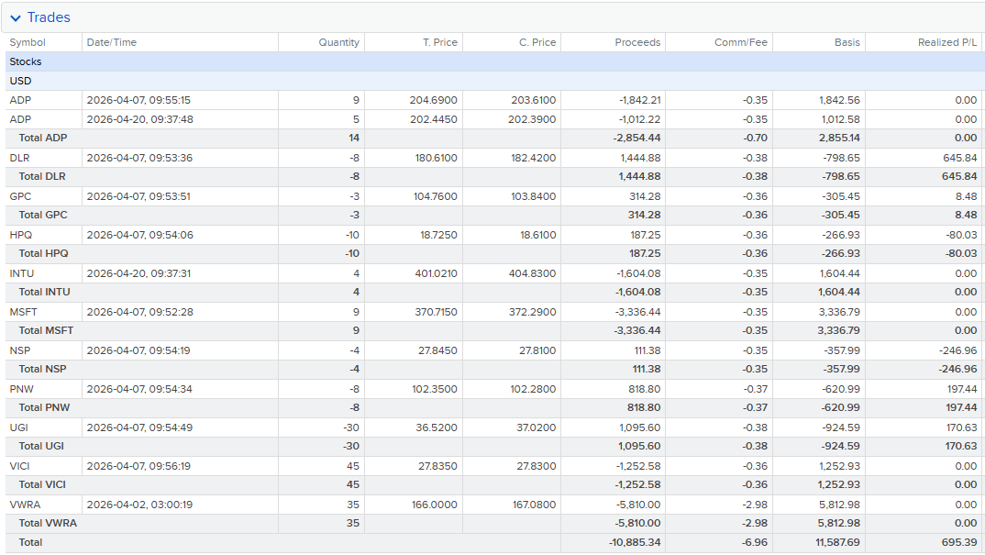Click the grand total realized P/L 695.39
This screenshot has height=555, width=985.
pos(959,542)
